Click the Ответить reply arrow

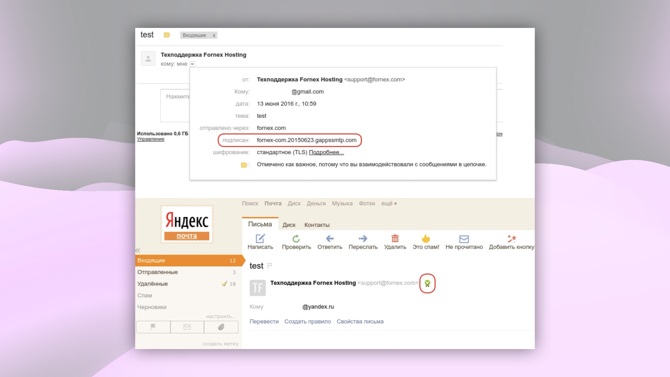(x=330, y=239)
